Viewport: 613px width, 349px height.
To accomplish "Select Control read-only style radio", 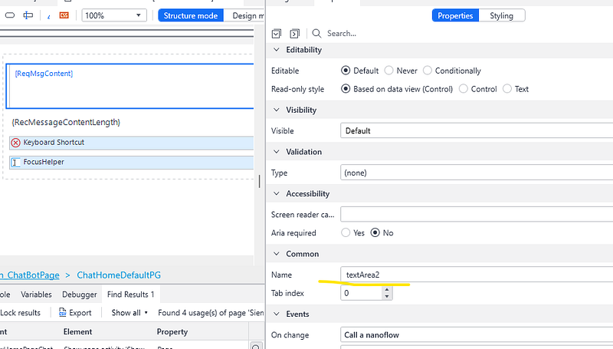I will click(x=464, y=89).
